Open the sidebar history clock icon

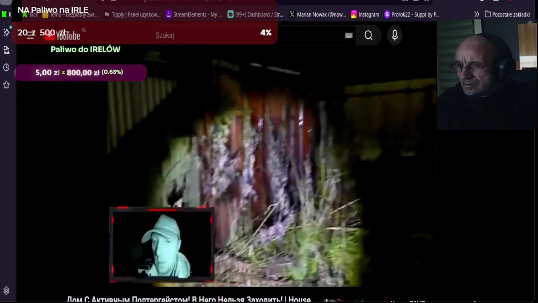(x=6, y=67)
